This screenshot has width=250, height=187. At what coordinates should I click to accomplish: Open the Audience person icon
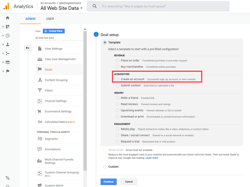[x=8, y=45]
